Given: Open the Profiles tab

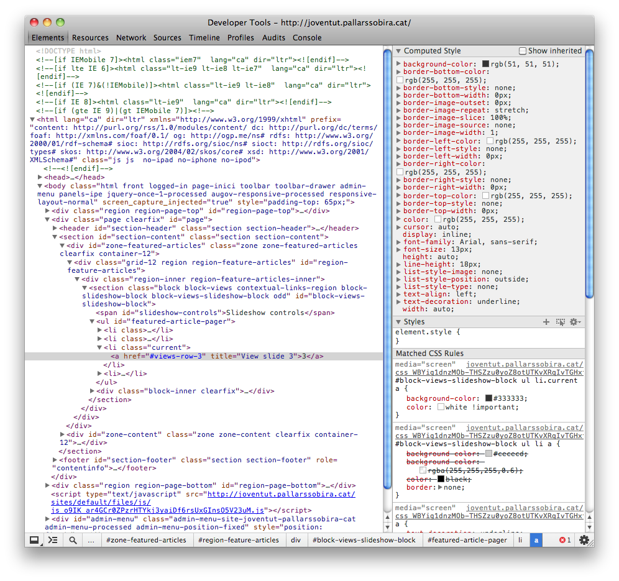Looking at the screenshot, I should click(x=241, y=37).
